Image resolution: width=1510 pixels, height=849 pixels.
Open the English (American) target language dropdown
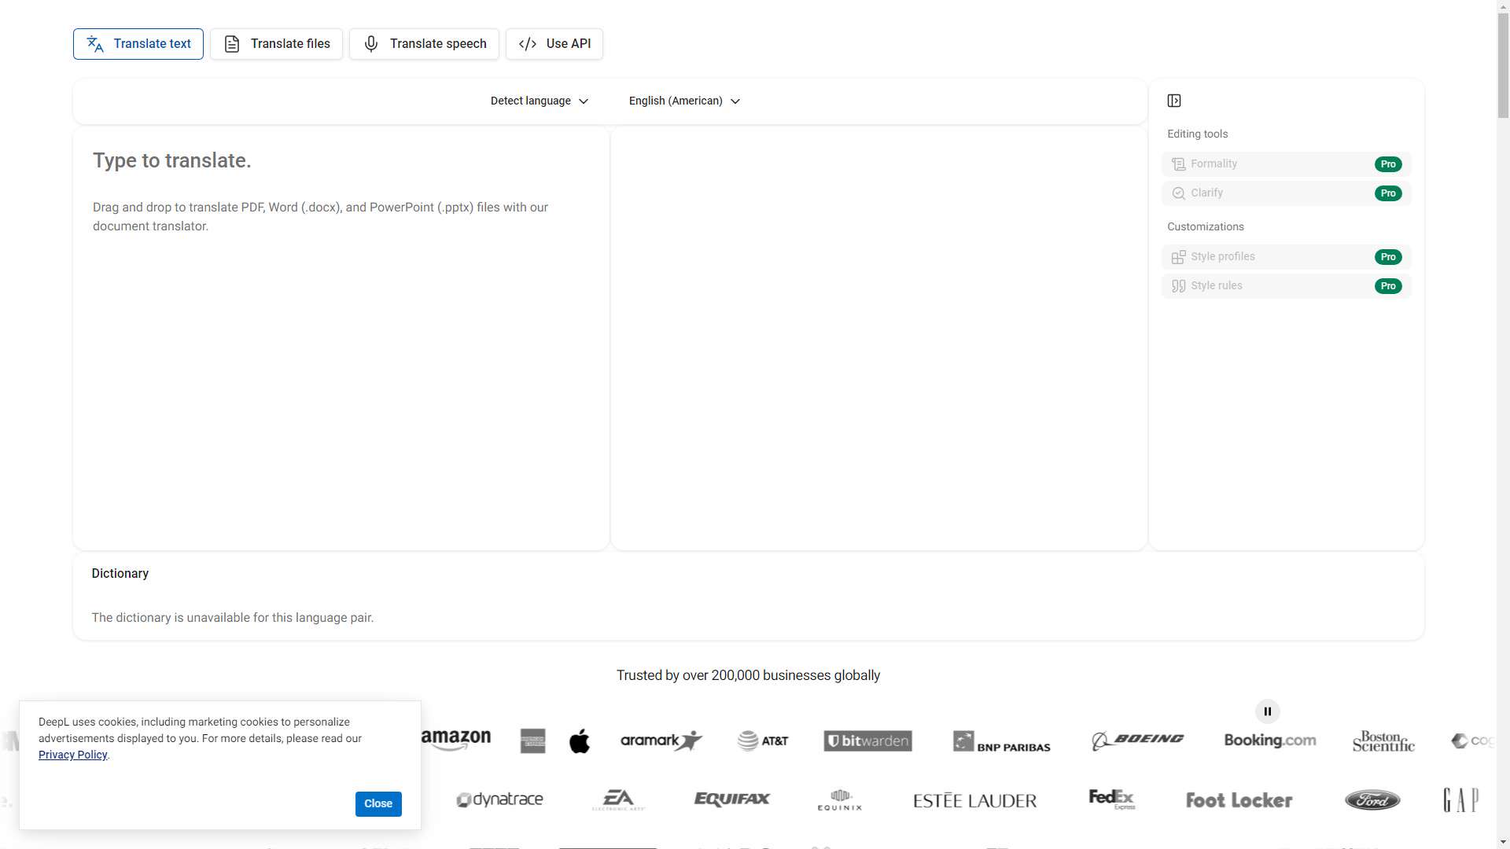(684, 101)
